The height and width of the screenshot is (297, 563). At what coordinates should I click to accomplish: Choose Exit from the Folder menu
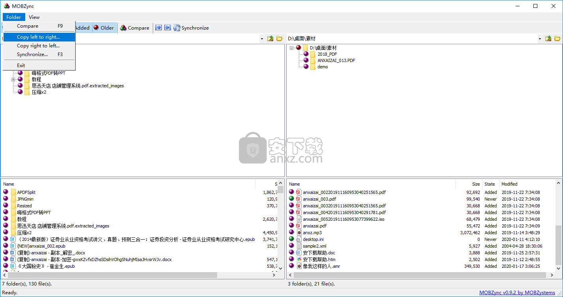click(x=39, y=66)
